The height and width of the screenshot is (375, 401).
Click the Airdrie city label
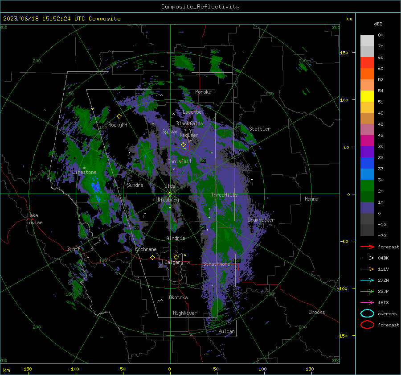pyautogui.click(x=176, y=238)
